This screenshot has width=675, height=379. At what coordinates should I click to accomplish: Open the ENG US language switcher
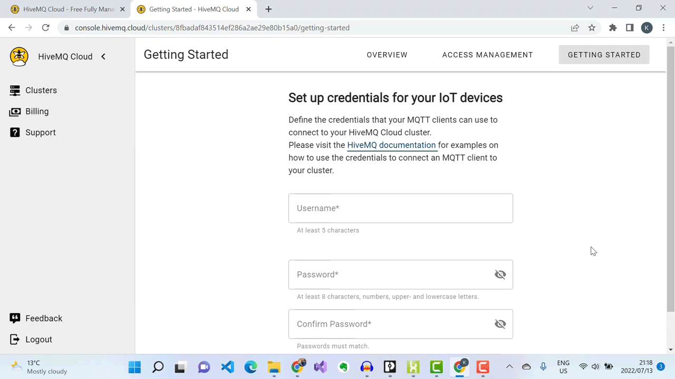pos(563,367)
